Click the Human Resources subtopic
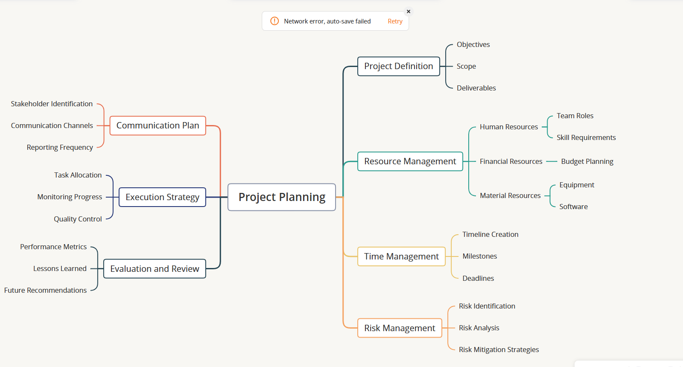The width and height of the screenshot is (683, 367). pyautogui.click(x=508, y=127)
